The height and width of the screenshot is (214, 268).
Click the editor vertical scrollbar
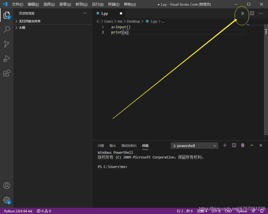[266, 80]
